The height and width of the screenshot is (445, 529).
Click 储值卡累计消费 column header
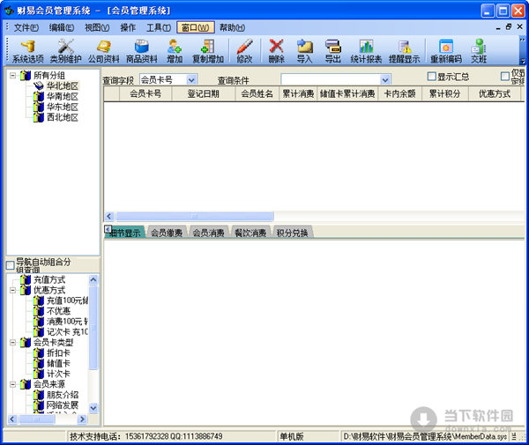(x=347, y=93)
